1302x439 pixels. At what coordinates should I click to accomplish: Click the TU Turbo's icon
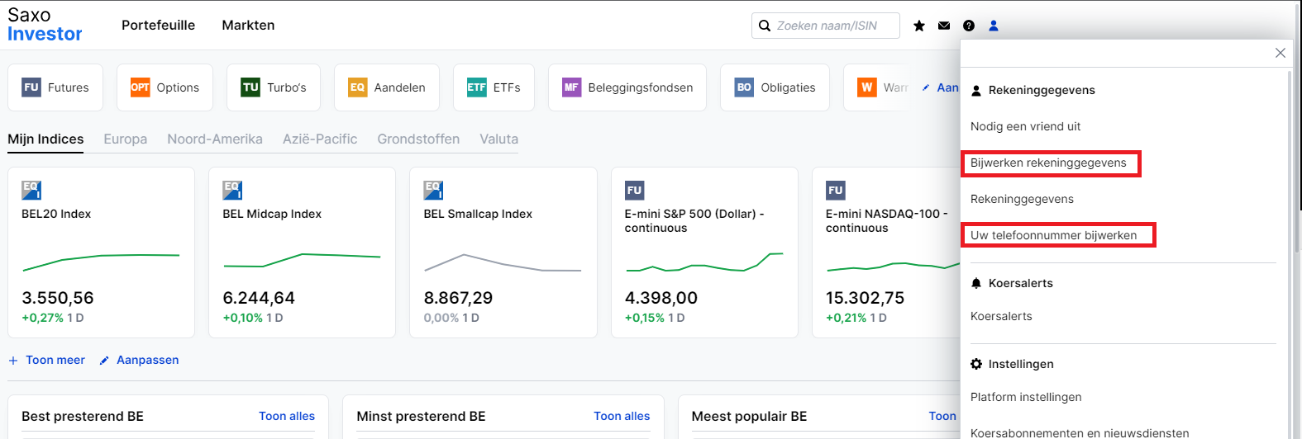(x=250, y=87)
